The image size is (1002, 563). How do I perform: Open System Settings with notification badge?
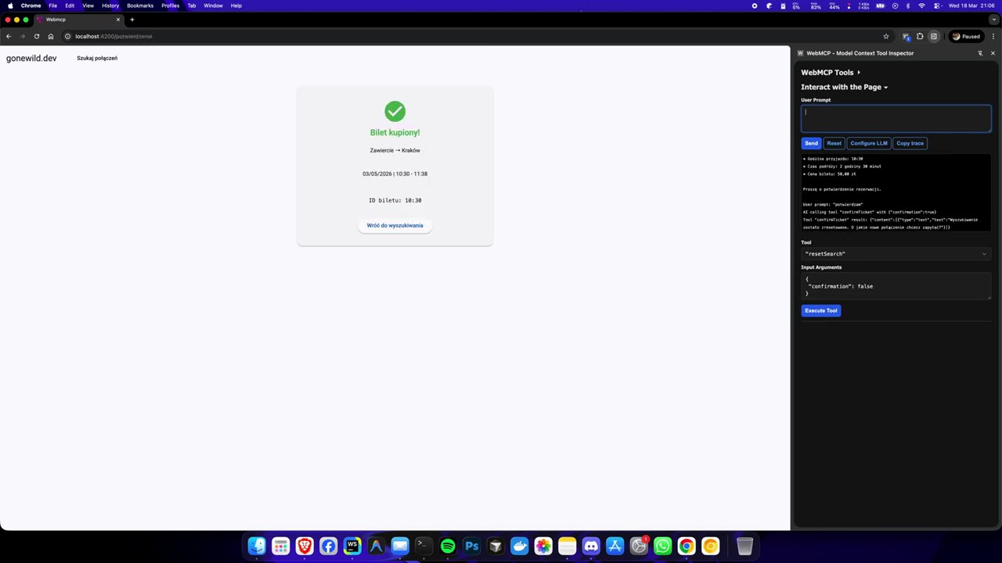[639, 546]
